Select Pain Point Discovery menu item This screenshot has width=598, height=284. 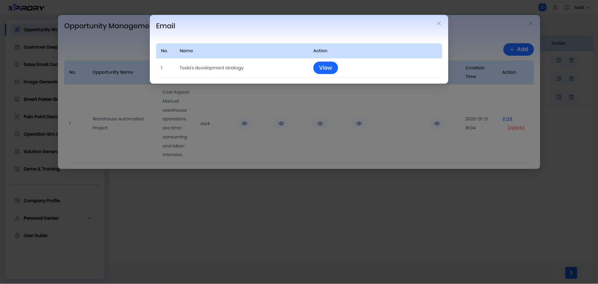(x=40, y=117)
